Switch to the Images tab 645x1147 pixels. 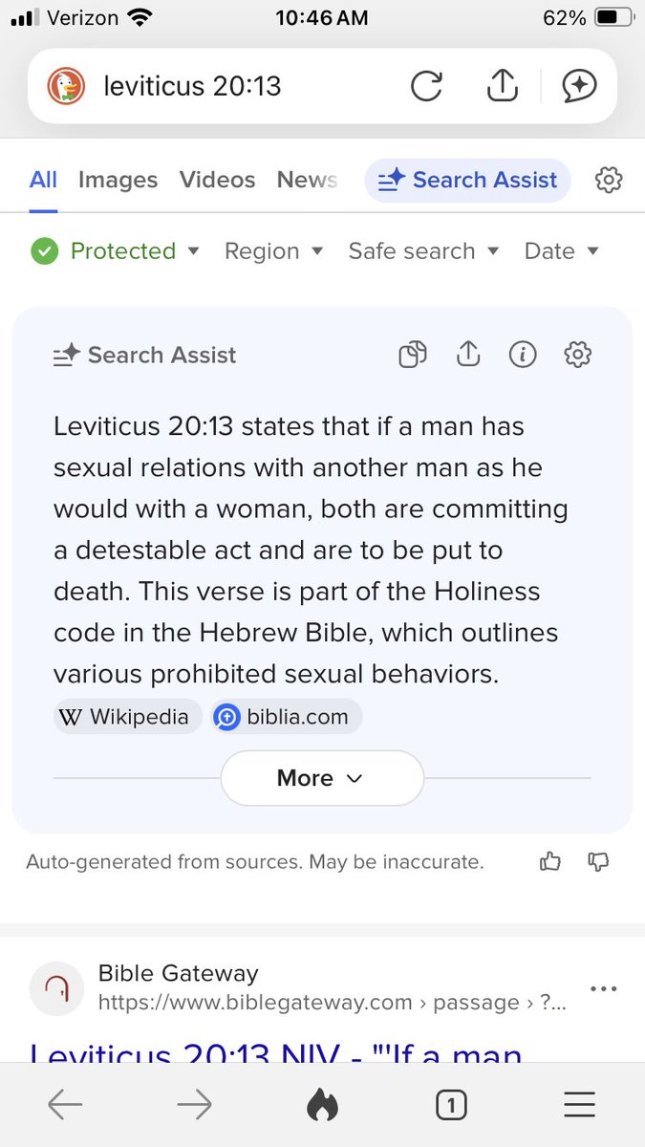(x=118, y=180)
